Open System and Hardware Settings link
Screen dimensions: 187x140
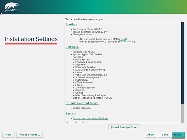(x=90, y=118)
